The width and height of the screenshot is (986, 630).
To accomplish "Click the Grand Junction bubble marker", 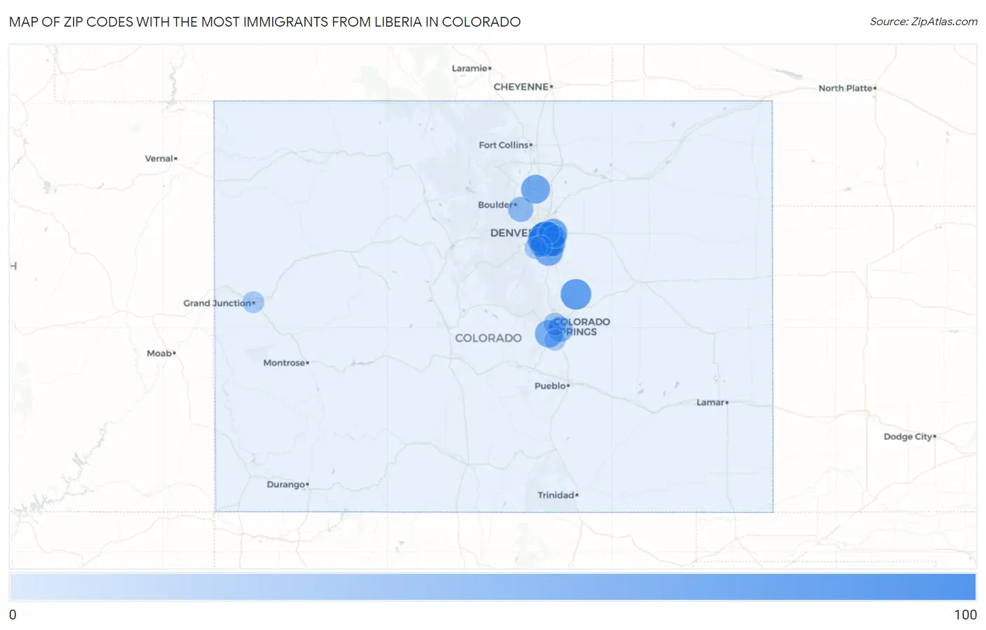I will pos(253,302).
